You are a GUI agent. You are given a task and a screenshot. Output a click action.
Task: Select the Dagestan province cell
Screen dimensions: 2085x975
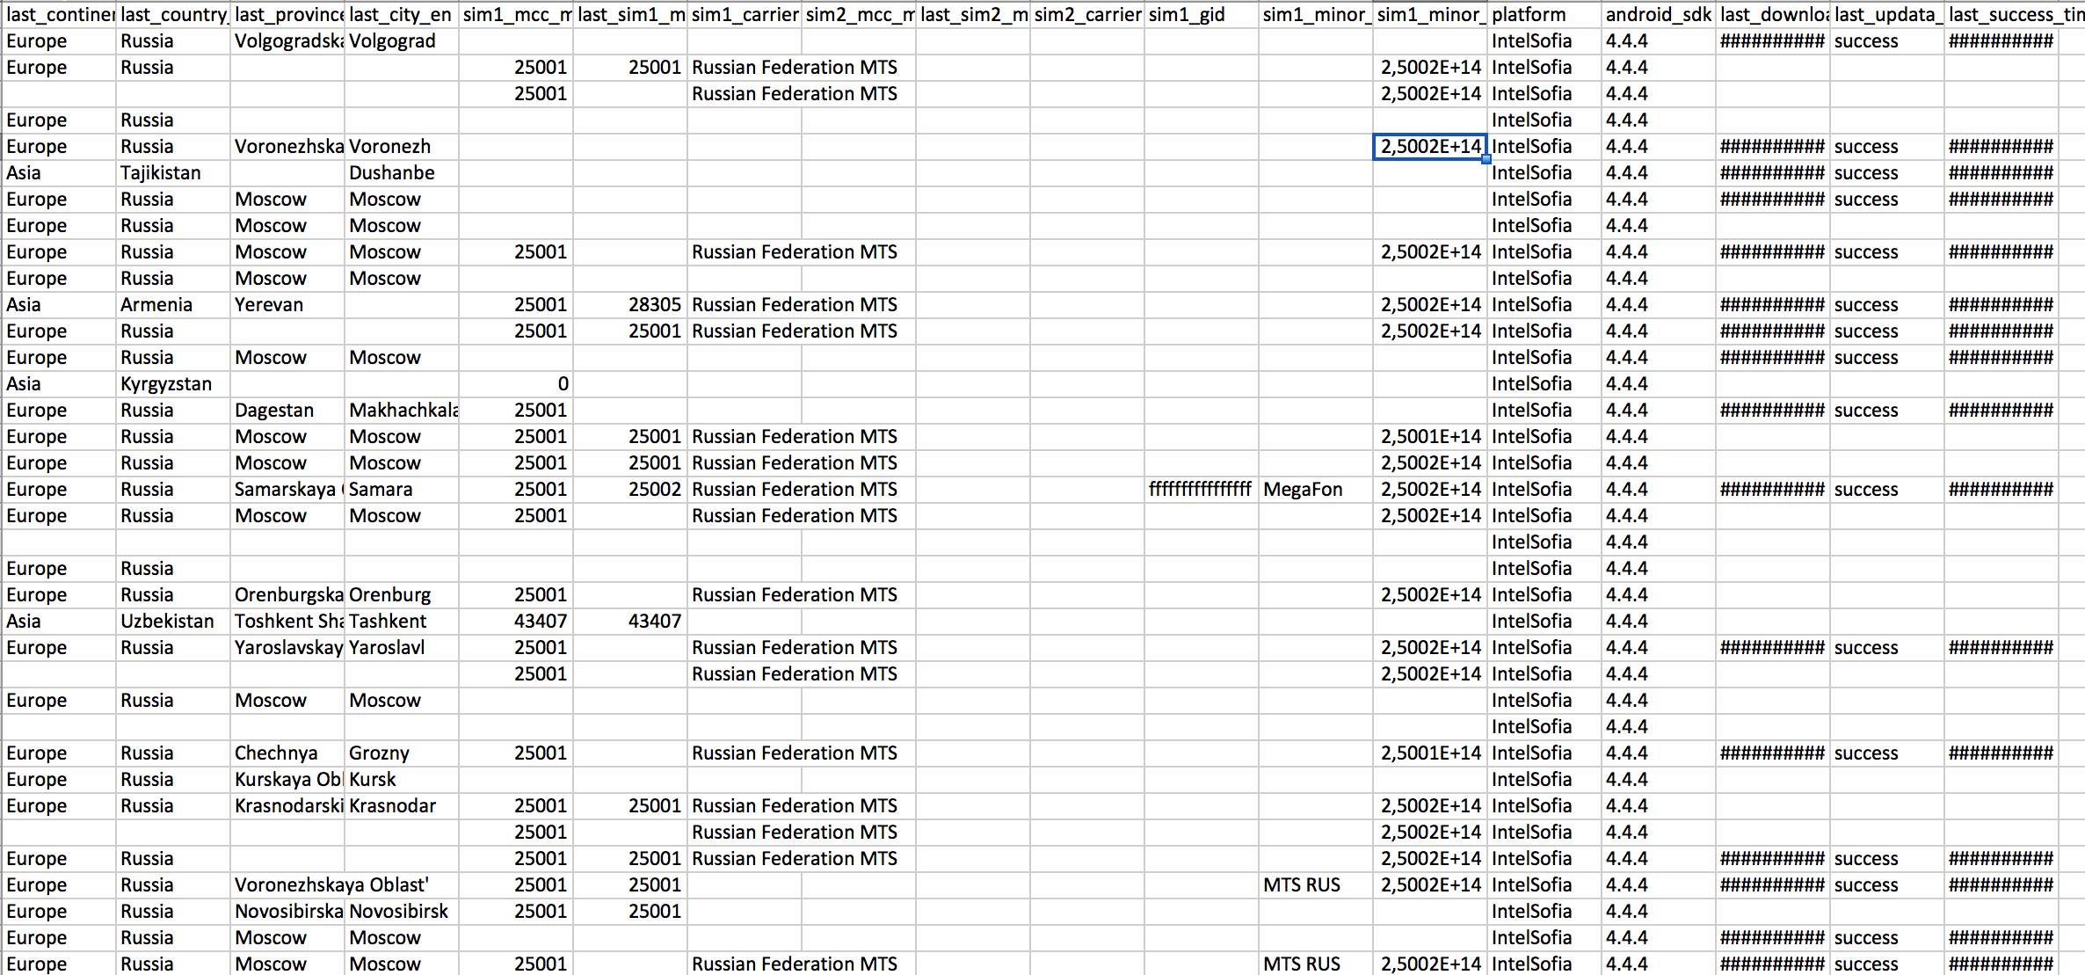287,411
